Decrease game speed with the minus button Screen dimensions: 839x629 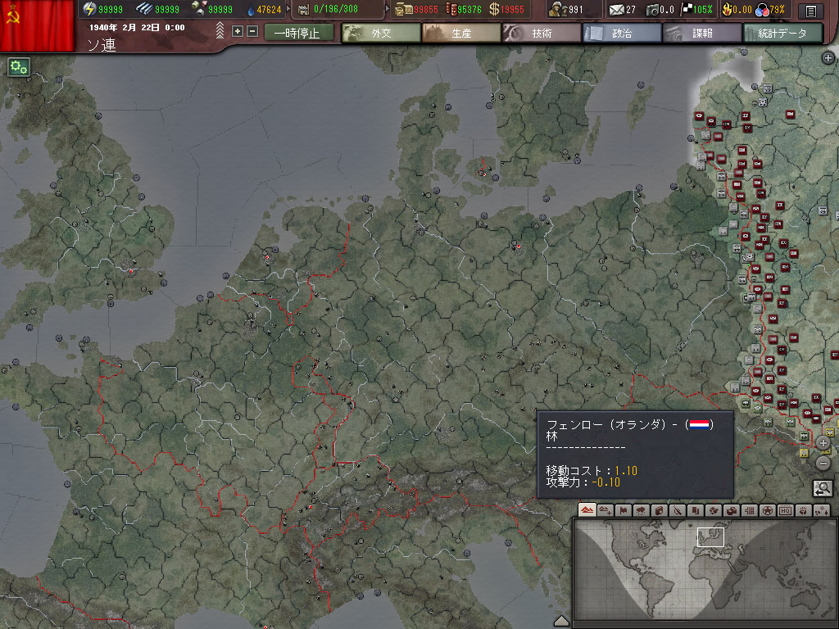click(252, 32)
